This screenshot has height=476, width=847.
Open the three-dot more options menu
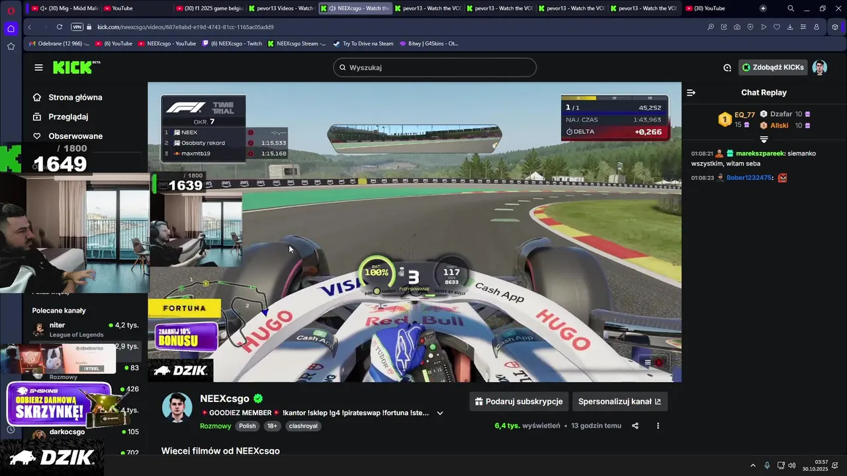pyautogui.click(x=658, y=426)
